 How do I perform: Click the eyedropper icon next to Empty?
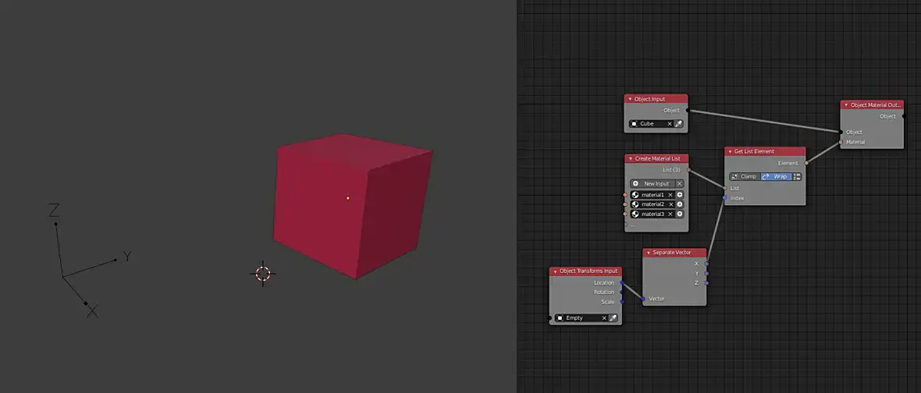tap(613, 318)
